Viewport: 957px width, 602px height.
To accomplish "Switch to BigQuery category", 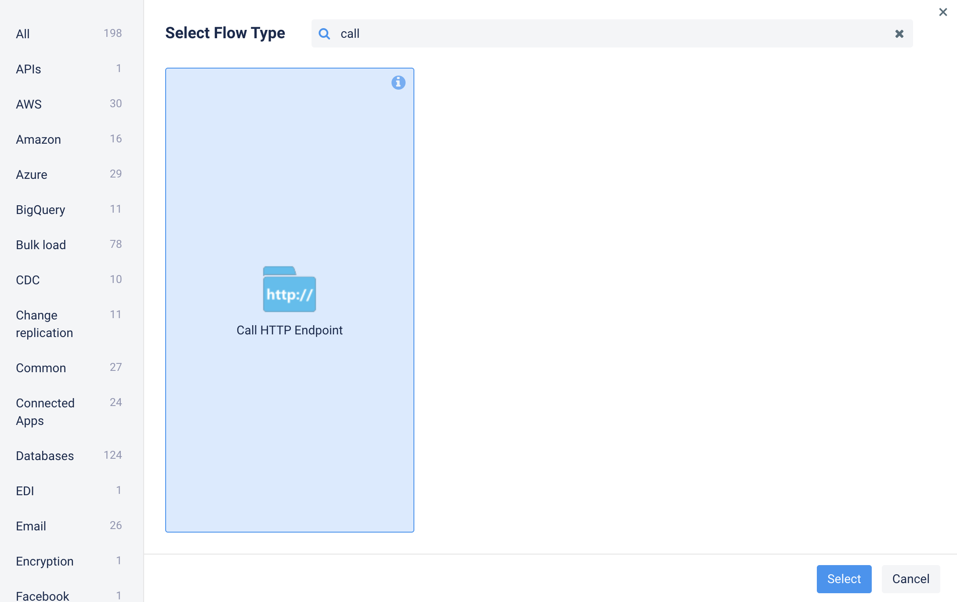I will click(40, 210).
